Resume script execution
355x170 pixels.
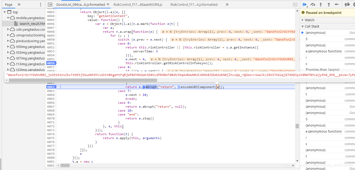pyautogui.click(x=305, y=4)
